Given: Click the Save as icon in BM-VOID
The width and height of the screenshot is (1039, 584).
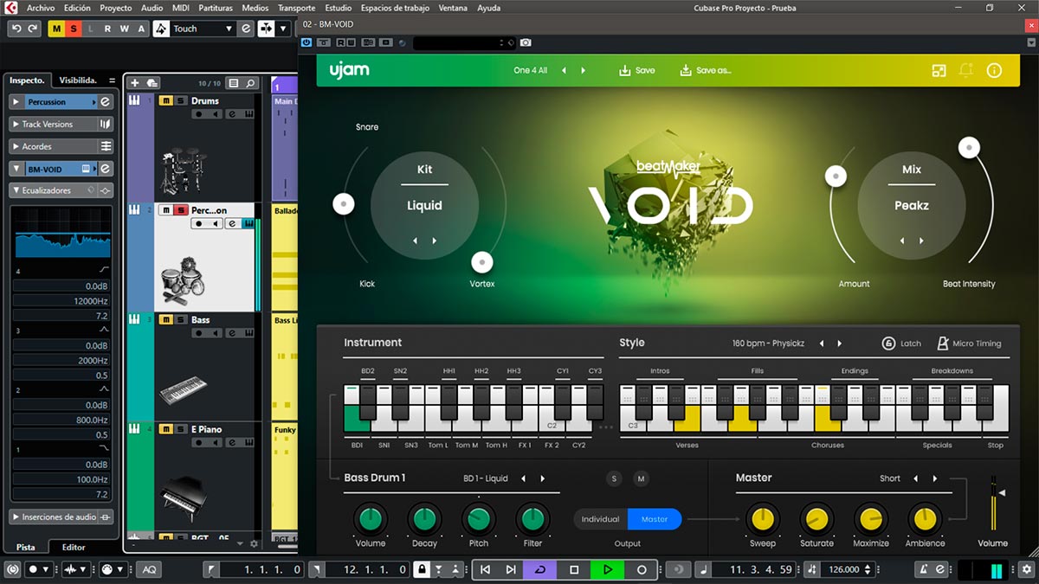Looking at the screenshot, I should click(686, 70).
